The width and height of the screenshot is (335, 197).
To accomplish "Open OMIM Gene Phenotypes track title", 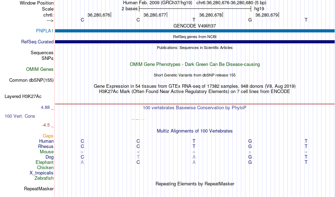I will 195,64.
